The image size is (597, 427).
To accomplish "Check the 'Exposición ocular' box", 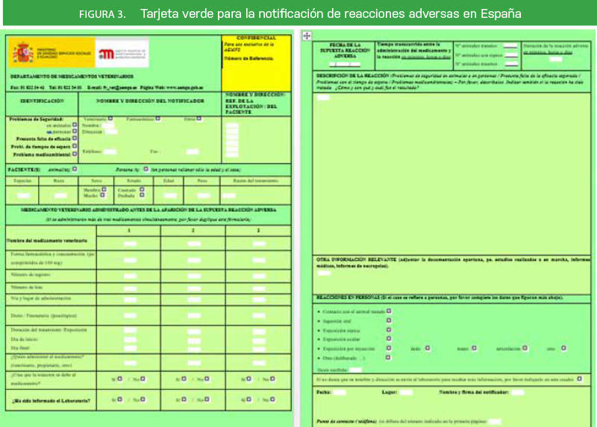I will (x=389, y=338).
